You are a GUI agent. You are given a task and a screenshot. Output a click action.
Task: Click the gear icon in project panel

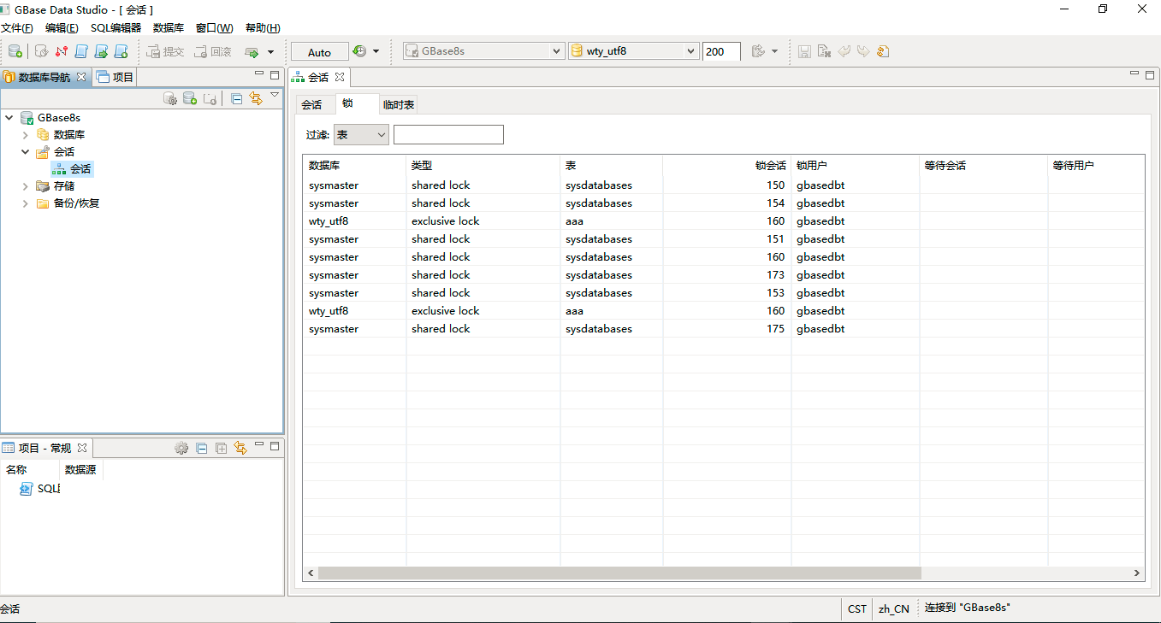(x=181, y=448)
